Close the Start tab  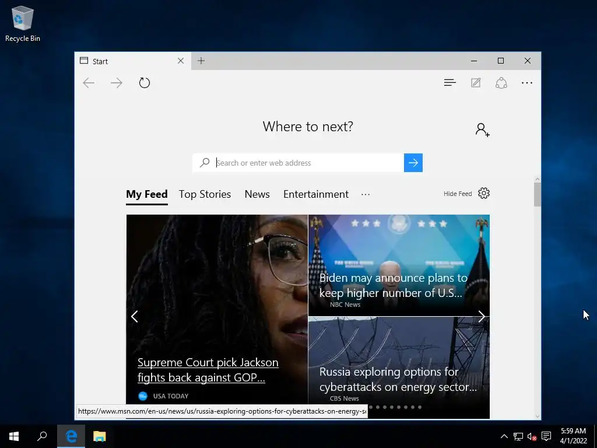pos(181,61)
